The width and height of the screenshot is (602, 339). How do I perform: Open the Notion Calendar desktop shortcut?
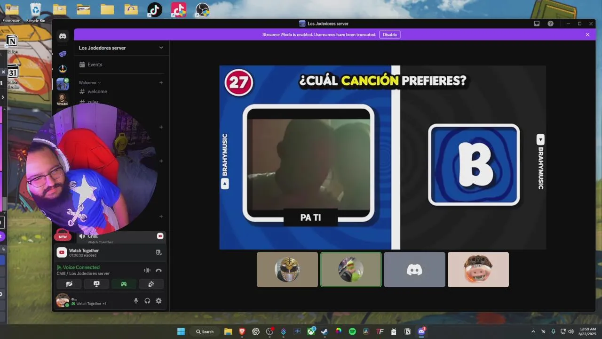coord(13,77)
